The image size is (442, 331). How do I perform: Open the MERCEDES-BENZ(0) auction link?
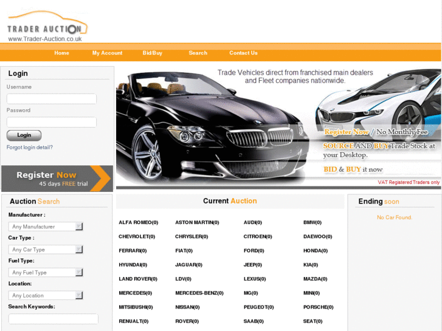coord(199,293)
